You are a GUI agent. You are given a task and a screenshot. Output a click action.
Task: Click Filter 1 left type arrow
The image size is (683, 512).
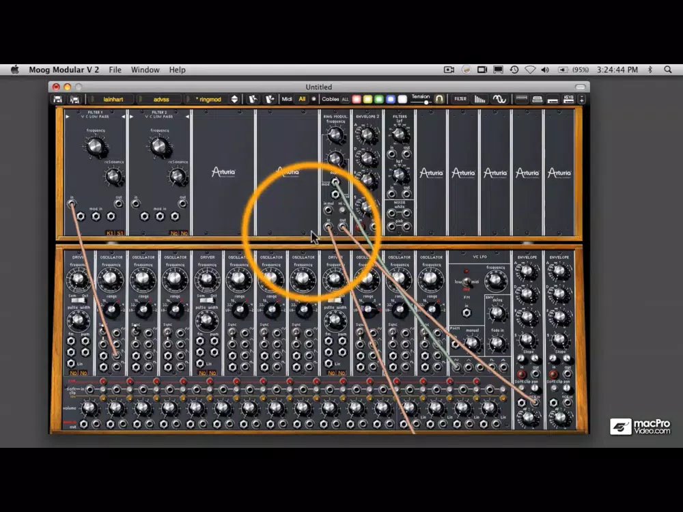click(67, 117)
